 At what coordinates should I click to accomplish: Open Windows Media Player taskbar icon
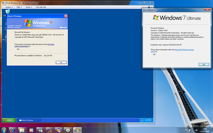pos(31,130)
